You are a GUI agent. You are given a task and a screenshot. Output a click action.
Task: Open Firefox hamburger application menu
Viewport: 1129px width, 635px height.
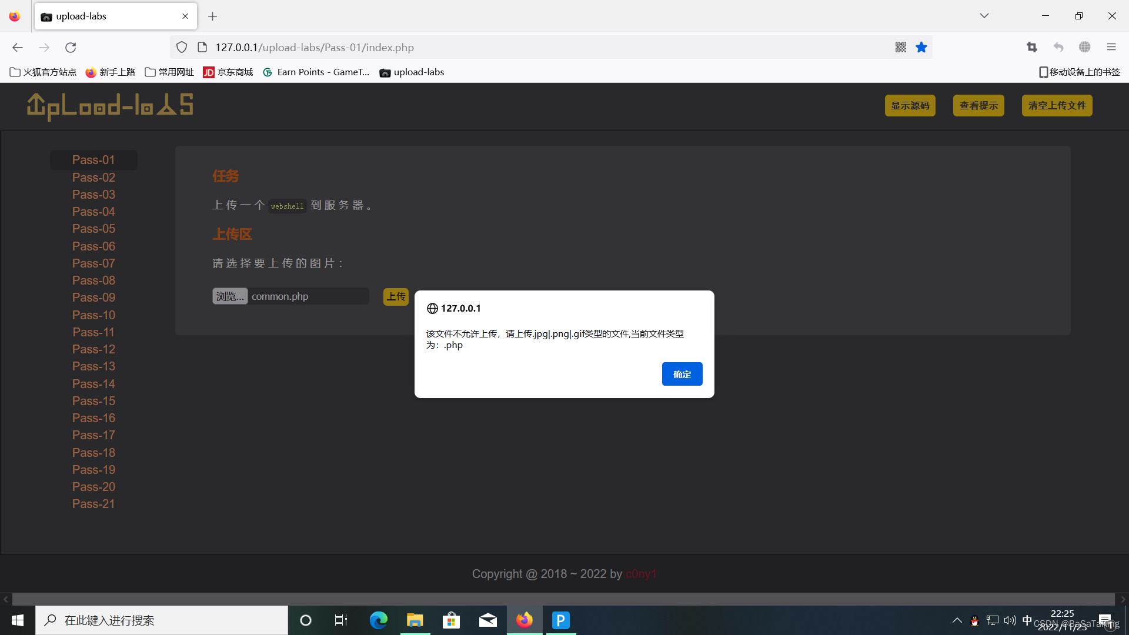coord(1111,47)
